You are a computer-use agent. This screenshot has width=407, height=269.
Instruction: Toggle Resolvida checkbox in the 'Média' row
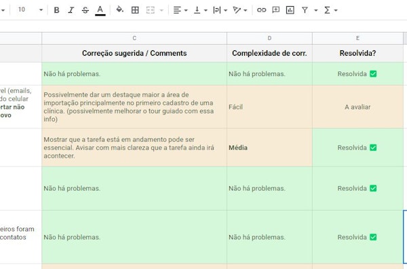[373, 147]
